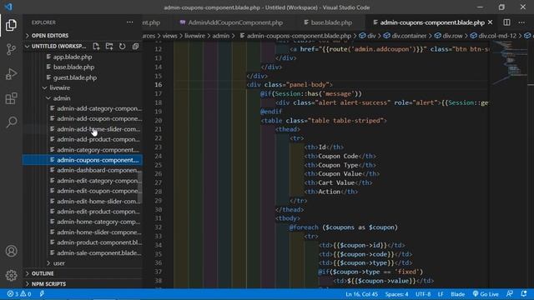Click livewire in the breadcrumb path
The height and width of the screenshot is (300, 534).
pyautogui.click(x=194, y=36)
